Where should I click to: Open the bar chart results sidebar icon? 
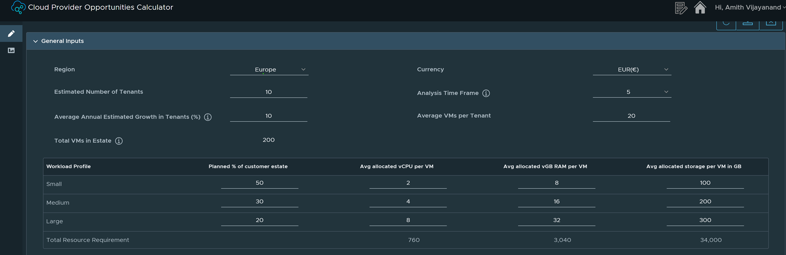[11, 50]
